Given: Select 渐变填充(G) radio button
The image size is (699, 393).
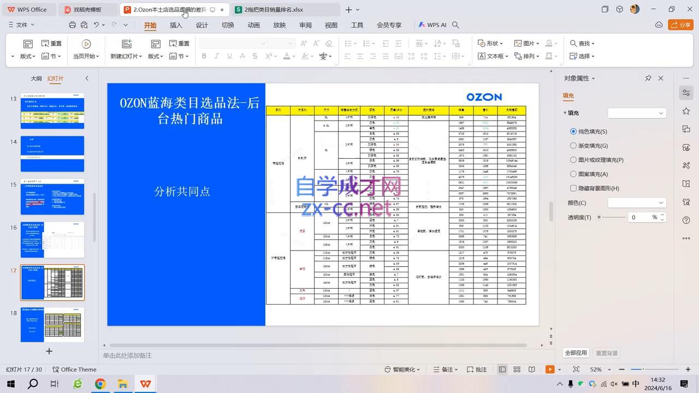Looking at the screenshot, I should point(573,146).
